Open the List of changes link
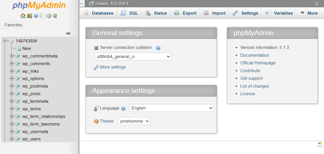Viewport: 324px width, 154px height. [x=255, y=86]
